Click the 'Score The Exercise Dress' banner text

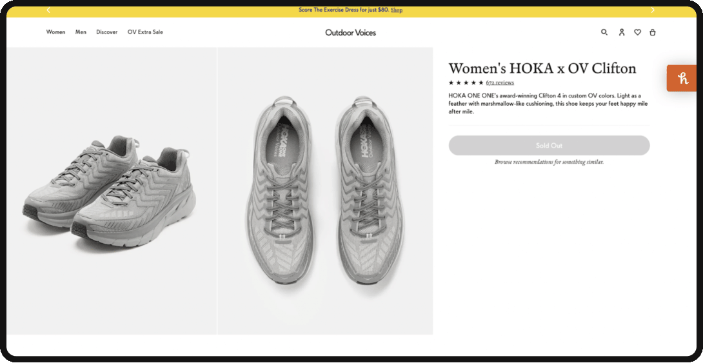point(344,10)
